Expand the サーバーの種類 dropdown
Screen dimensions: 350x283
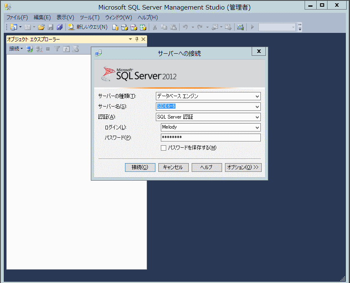pos(257,96)
